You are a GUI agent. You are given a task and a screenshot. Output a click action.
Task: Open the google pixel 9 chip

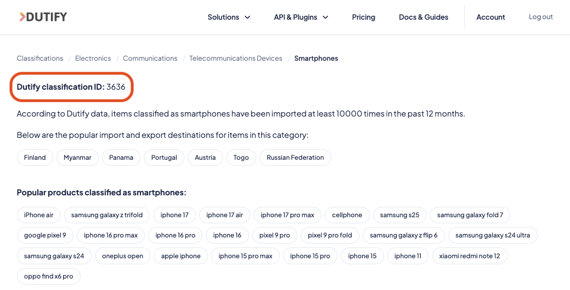(45, 235)
